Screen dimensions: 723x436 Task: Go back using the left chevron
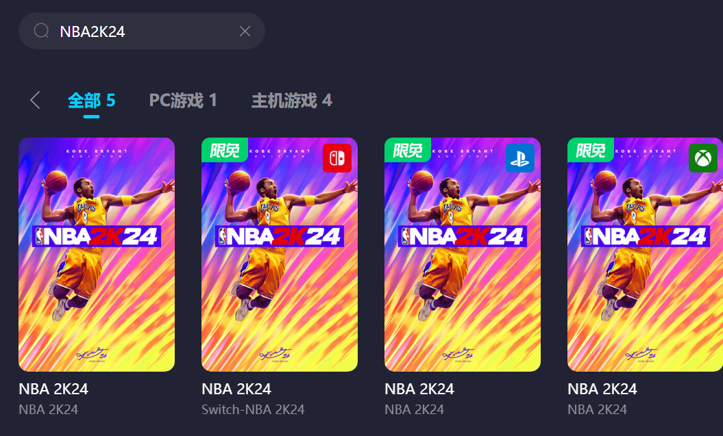coord(35,100)
